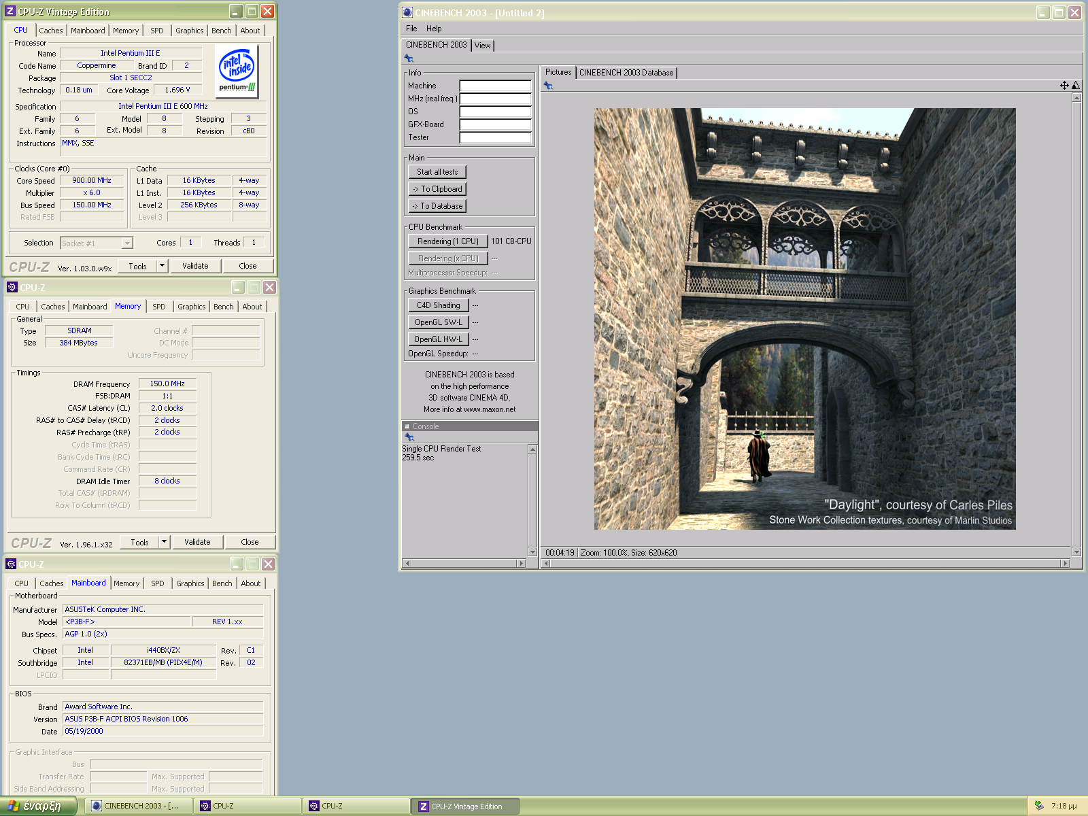Open About tab in CPU-Z Memory window
Image resolution: width=1088 pixels, height=816 pixels.
[x=252, y=307]
